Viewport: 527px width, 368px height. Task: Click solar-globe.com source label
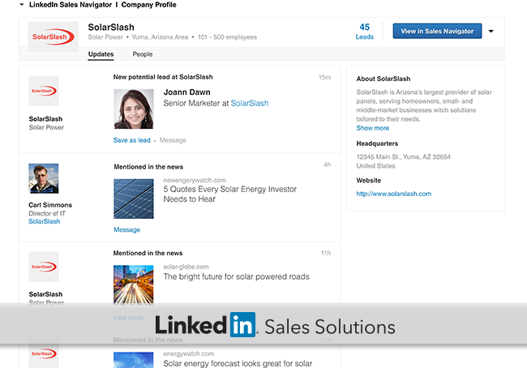pyautogui.click(x=186, y=267)
